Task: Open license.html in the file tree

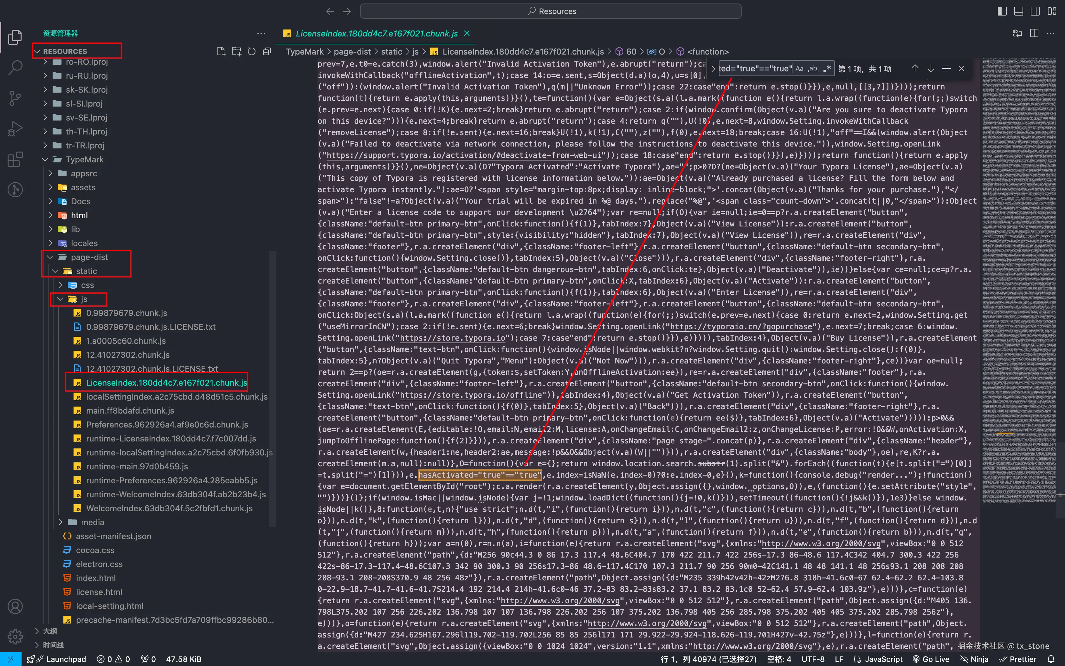Action: [99, 592]
